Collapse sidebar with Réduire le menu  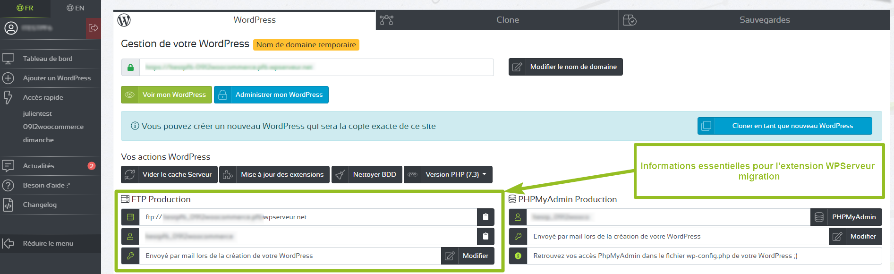click(48, 243)
